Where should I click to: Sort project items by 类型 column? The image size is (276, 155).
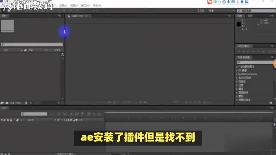[31, 50]
